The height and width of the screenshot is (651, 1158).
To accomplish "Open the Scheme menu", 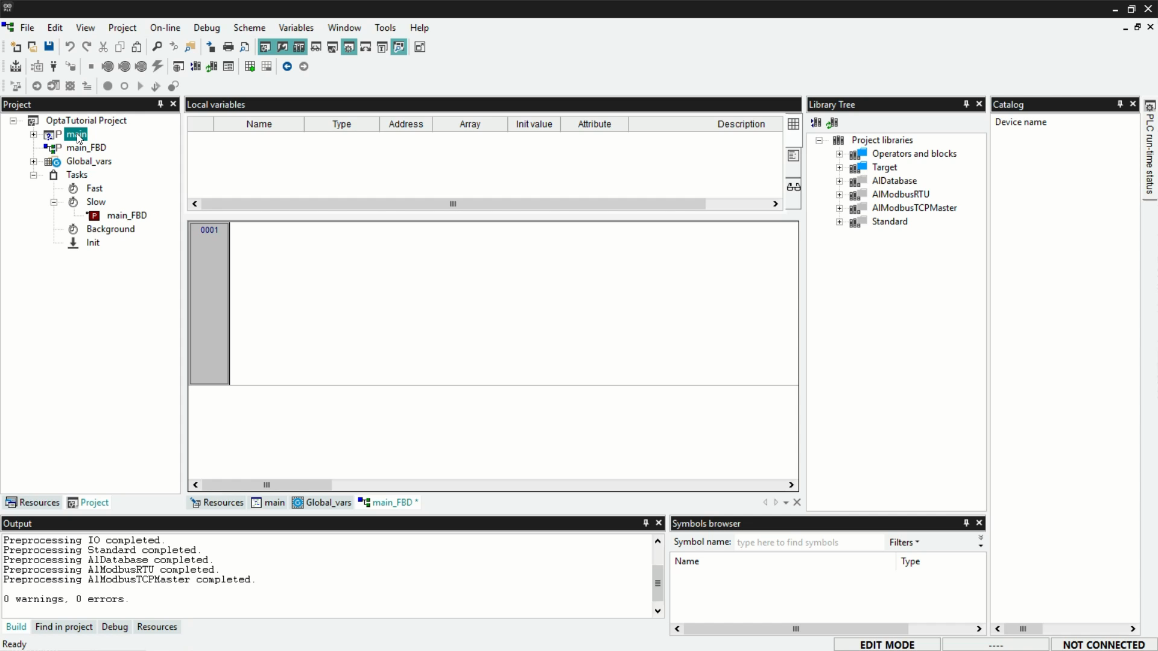I will pyautogui.click(x=249, y=28).
